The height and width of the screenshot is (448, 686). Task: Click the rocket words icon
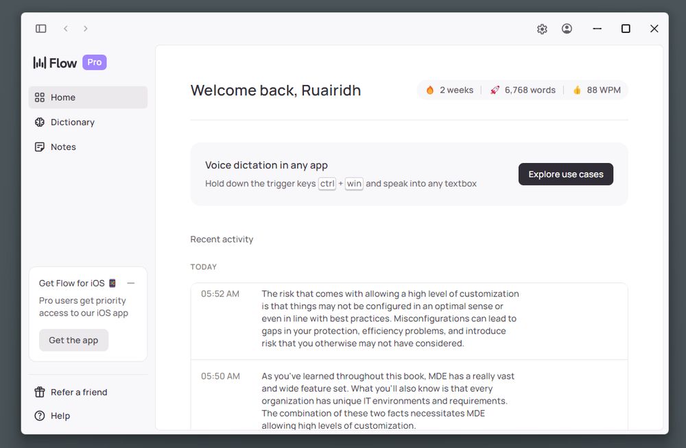[x=495, y=90]
